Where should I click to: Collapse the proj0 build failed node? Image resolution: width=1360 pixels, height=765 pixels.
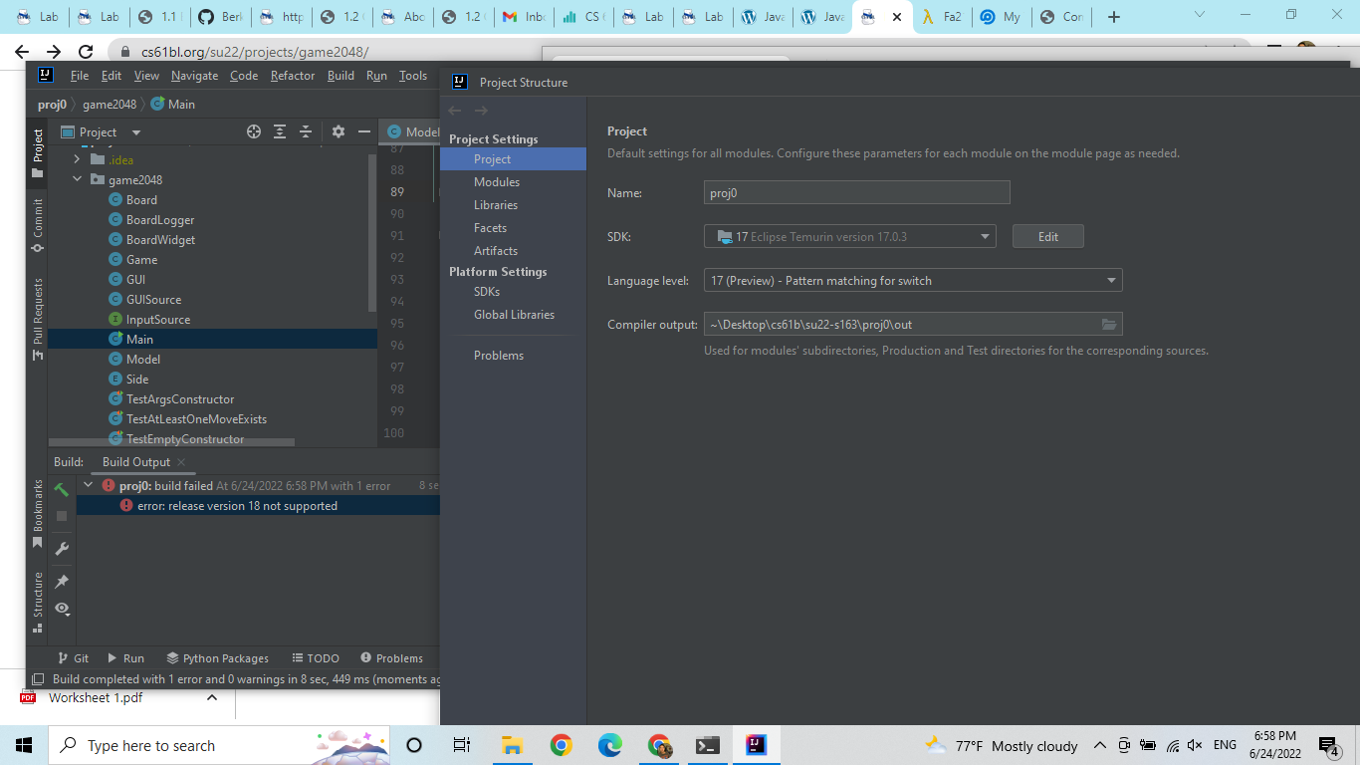(89, 486)
